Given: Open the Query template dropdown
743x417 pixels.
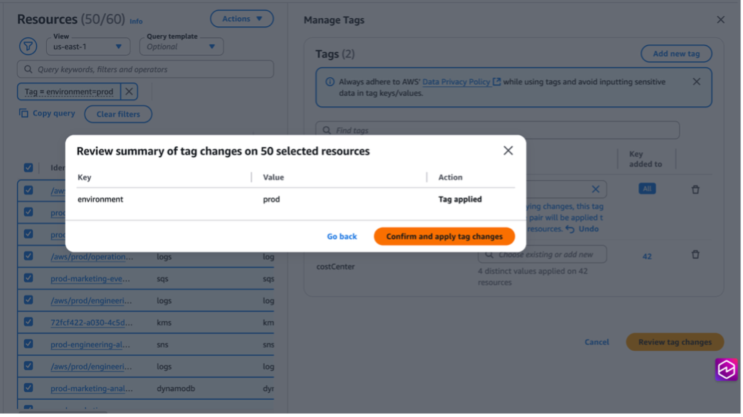Looking at the screenshot, I should (x=181, y=46).
